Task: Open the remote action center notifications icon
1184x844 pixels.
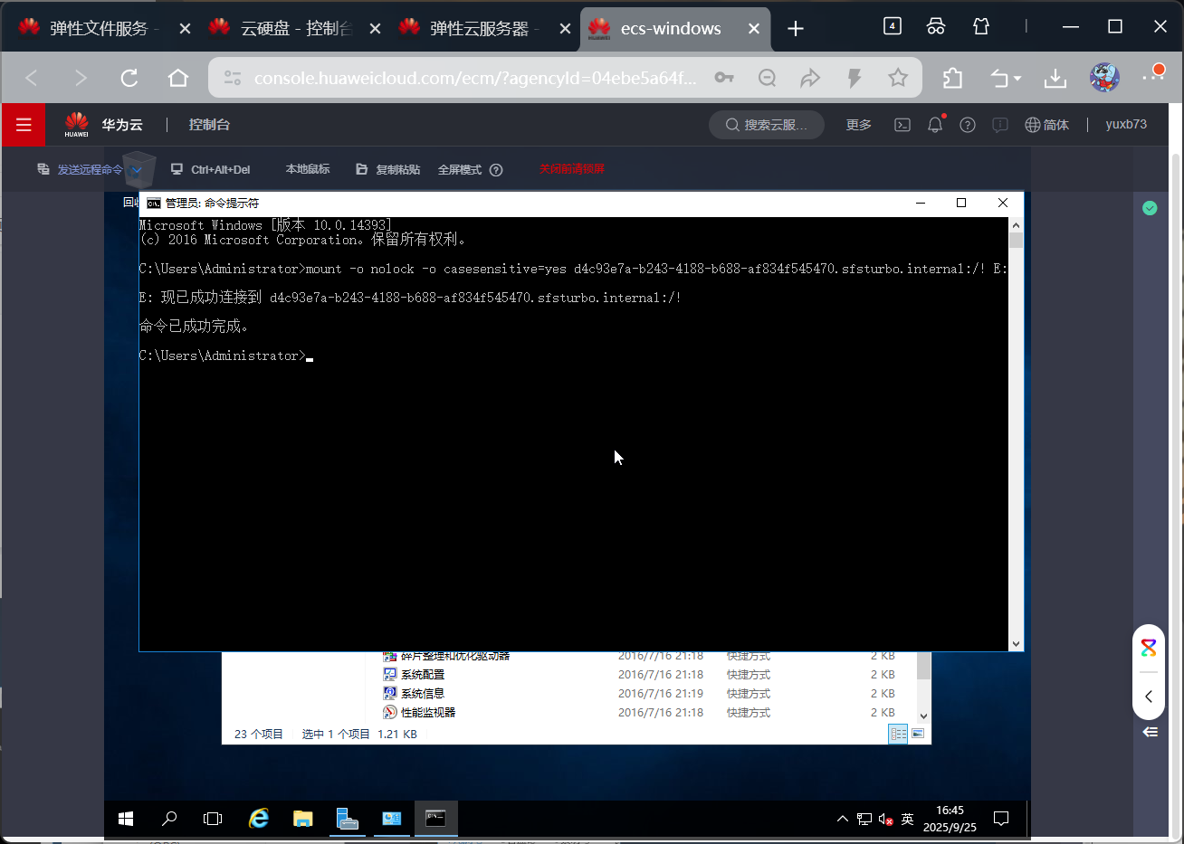Action: point(1001,819)
